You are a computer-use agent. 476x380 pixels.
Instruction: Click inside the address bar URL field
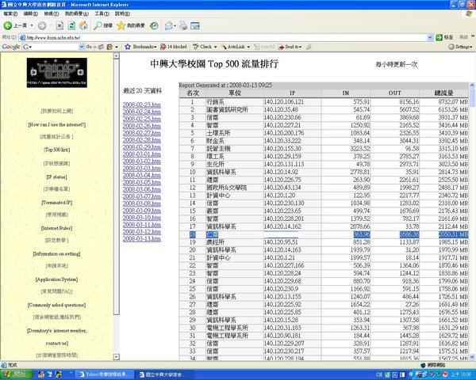pyautogui.click(x=223, y=37)
